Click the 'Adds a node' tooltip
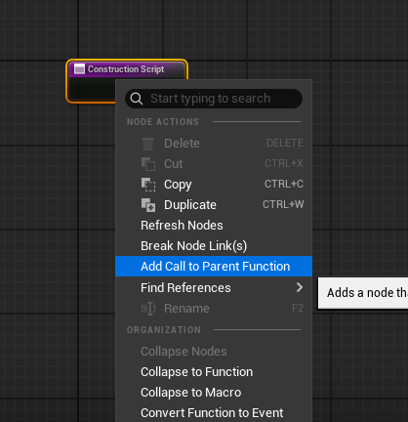Image resolution: width=408 pixels, height=422 pixels. click(x=363, y=293)
